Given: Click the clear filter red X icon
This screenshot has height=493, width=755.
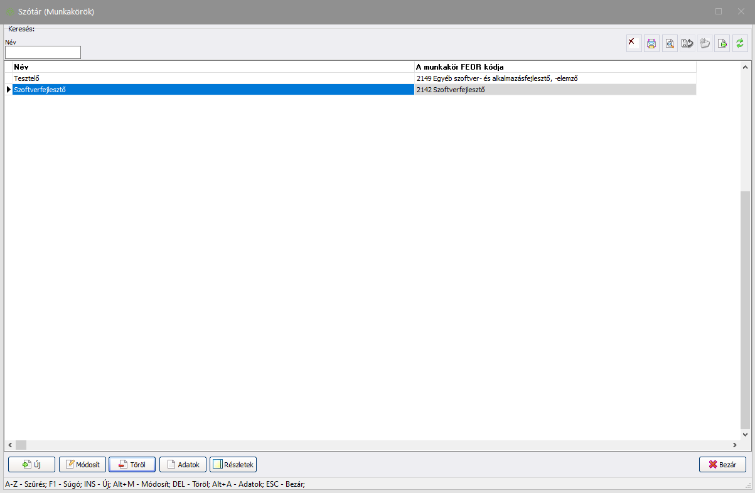Looking at the screenshot, I should click(x=634, y=43).
